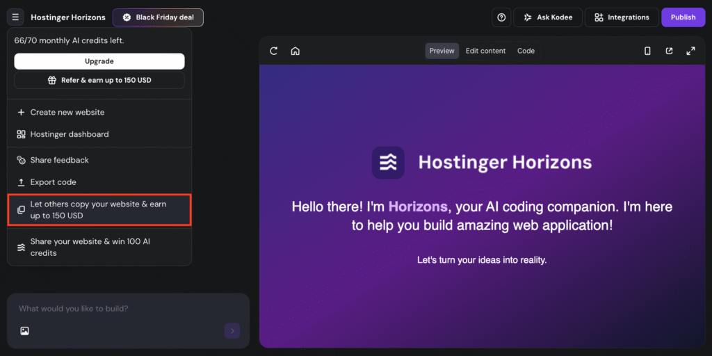
Task: Go to preview home page icon
Action: pyautogui.click(x=295, y=51)
